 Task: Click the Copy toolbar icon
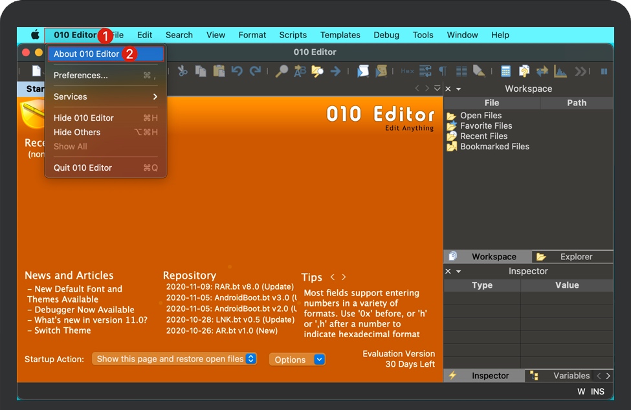tap(201, 71)
